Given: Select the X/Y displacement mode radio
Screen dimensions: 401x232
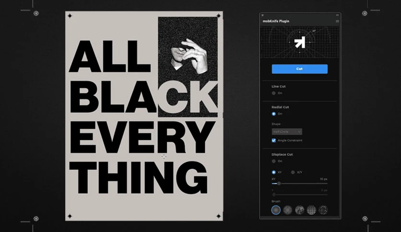Looking at the screenshot, I should coord(293,173).
